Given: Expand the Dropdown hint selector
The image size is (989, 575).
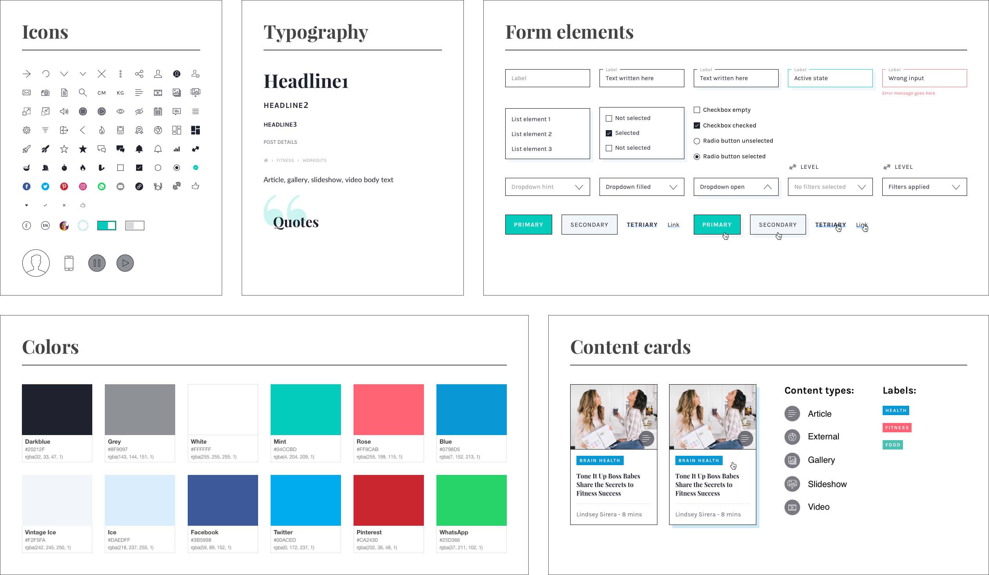Looking at the screenshot, I should [x=580, y=187].
